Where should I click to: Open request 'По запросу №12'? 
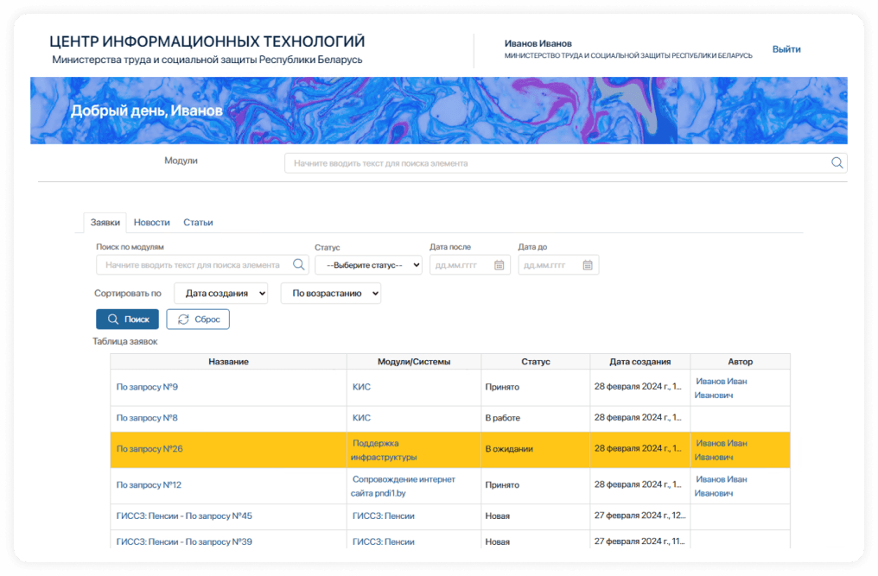point(149,484)
